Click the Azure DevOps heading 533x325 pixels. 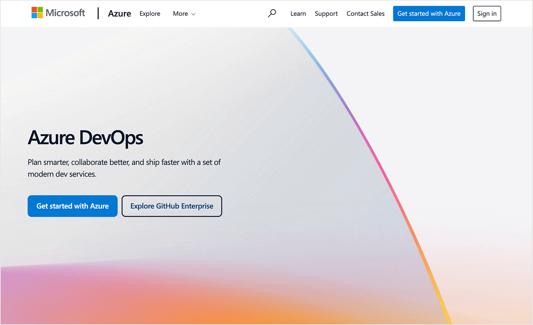pyautogui.click(x=86, y=138)
